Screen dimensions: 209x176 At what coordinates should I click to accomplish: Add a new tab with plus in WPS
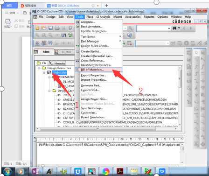coord(106,6)
